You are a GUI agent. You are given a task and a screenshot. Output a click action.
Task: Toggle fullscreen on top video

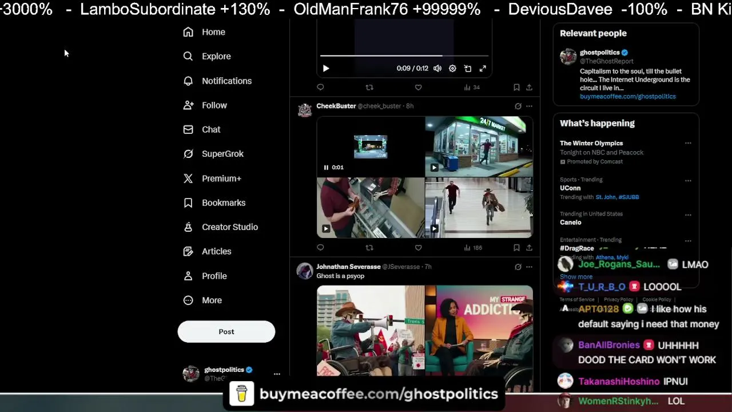(x=483, y=69)
